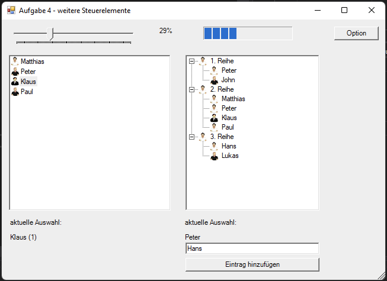Collapse the 2. Reihe tree node

pyautogui.click(x=192, y=89)
